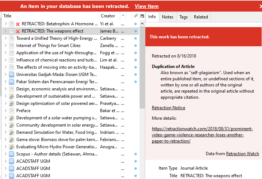
Task: Dismiss the retraction banner with X
Action: point(261,7)
